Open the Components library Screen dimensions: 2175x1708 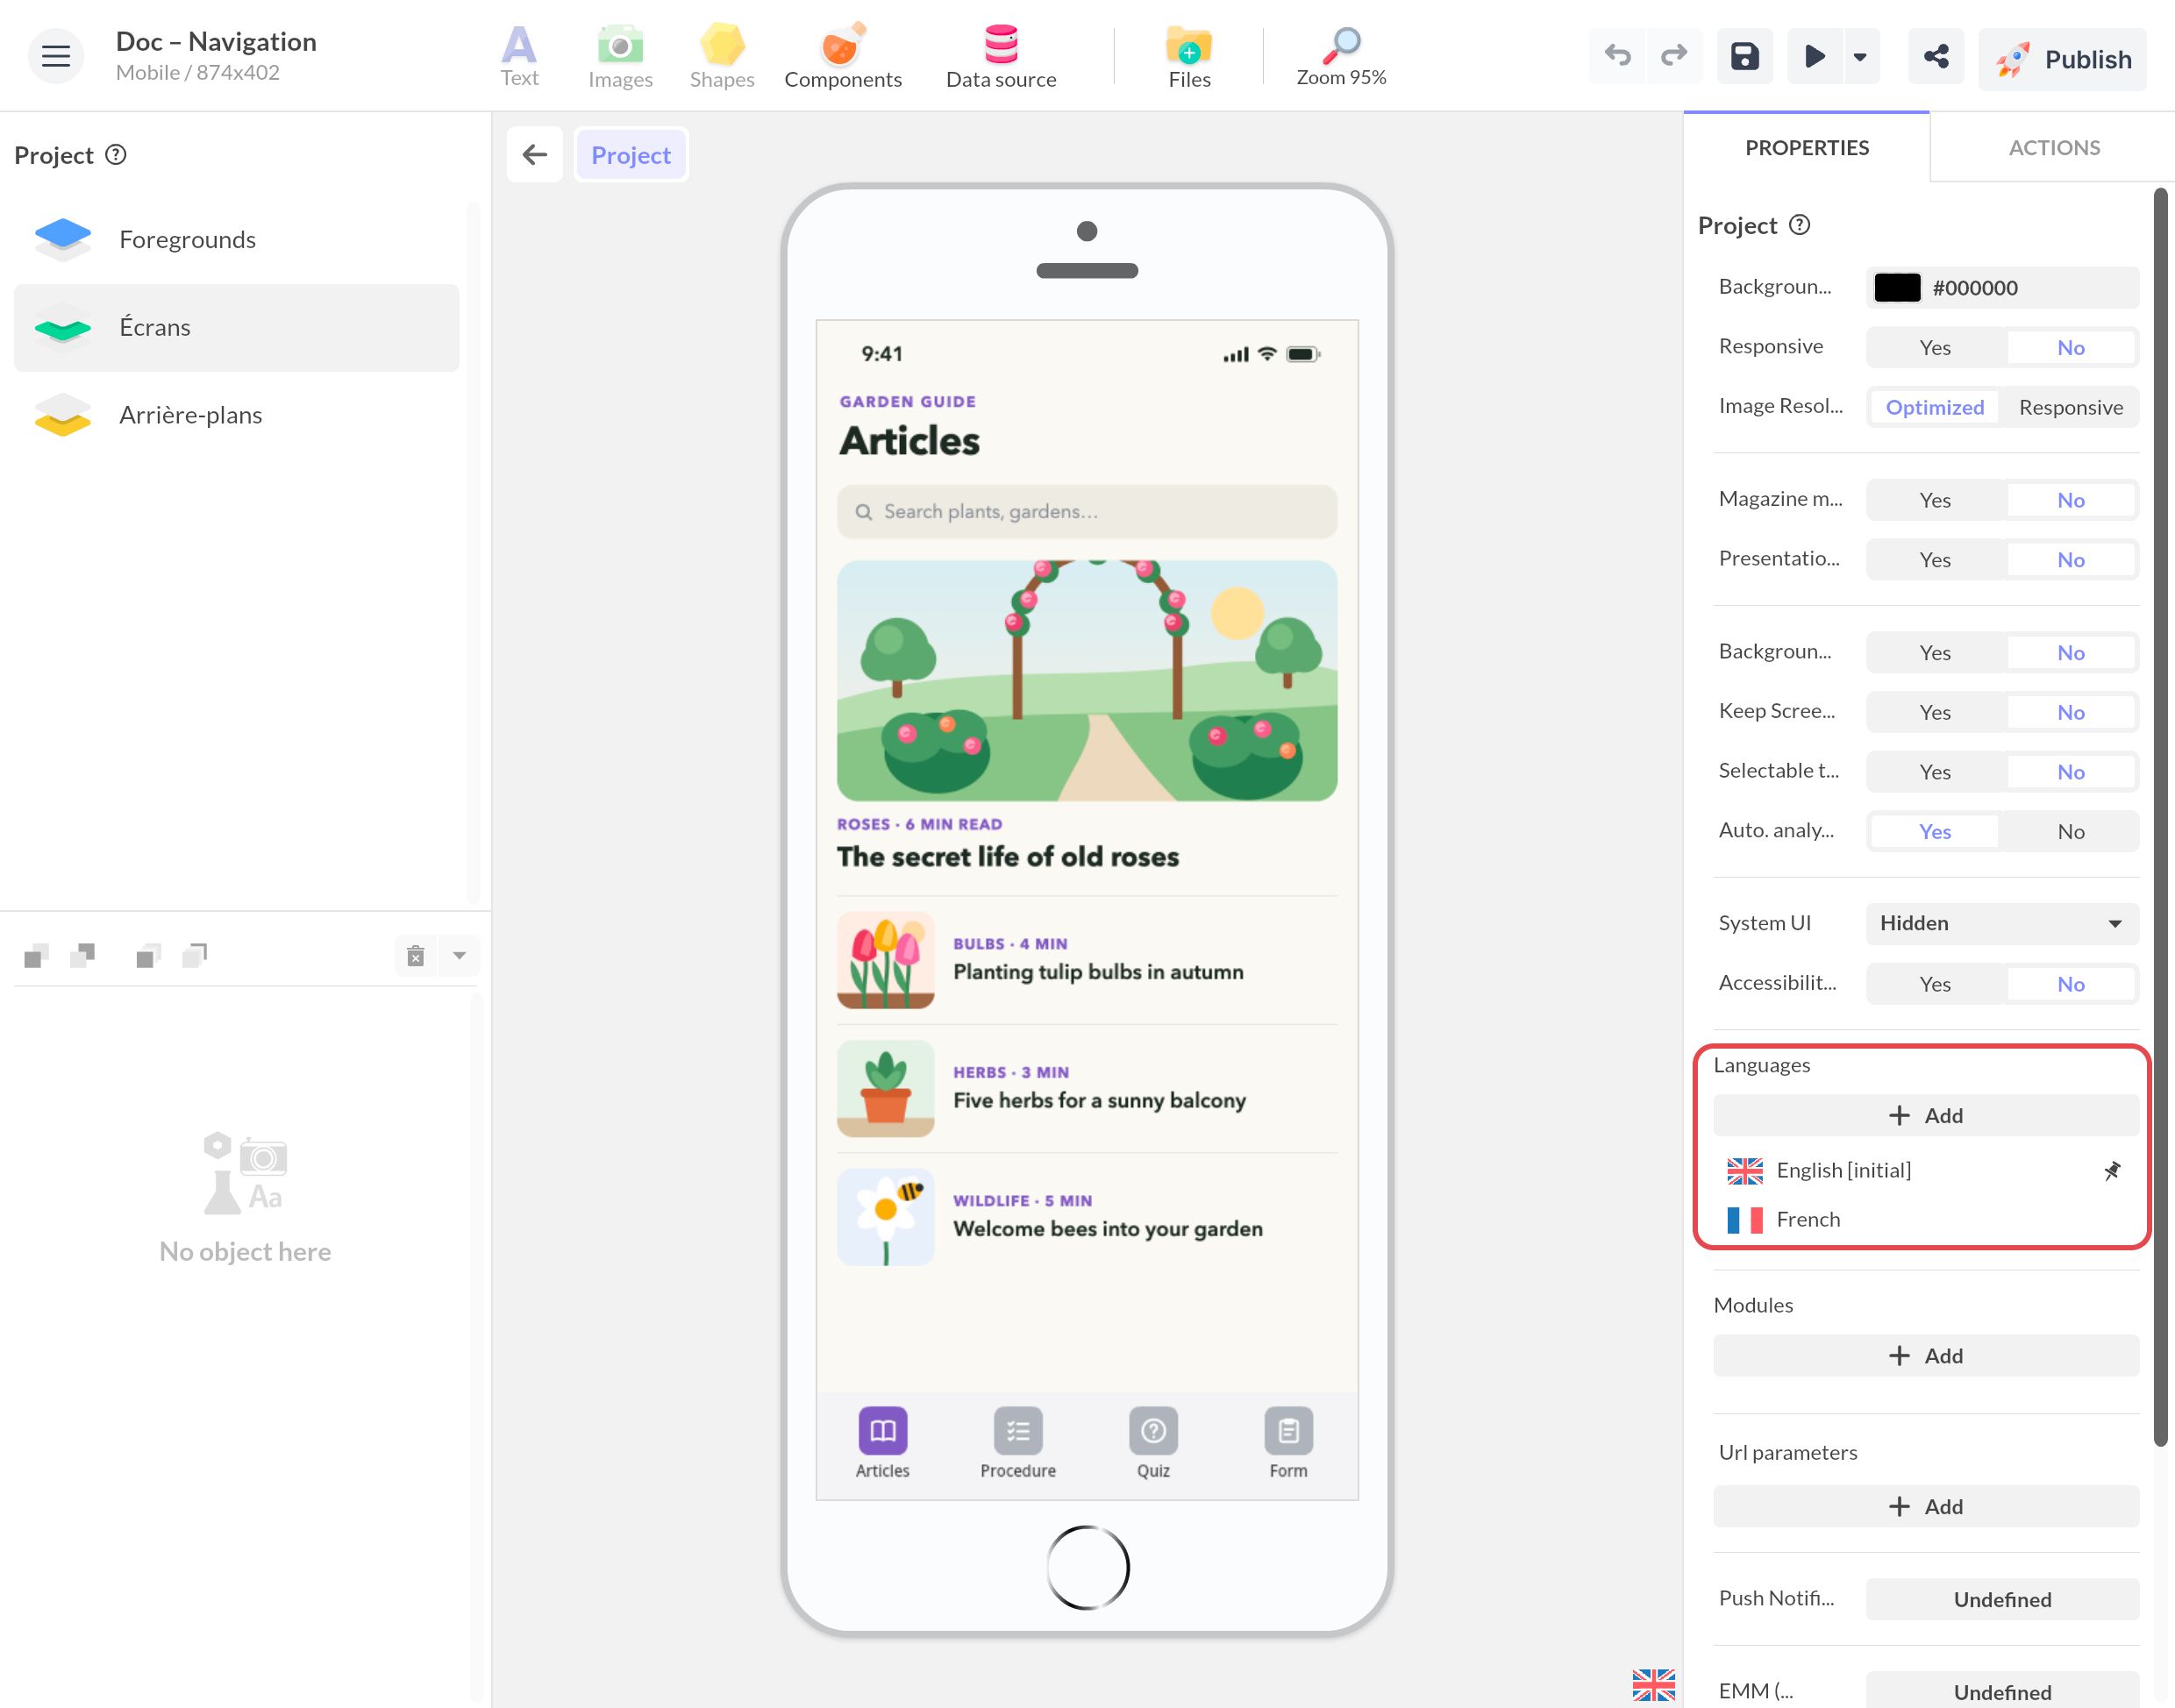[843, 56]
